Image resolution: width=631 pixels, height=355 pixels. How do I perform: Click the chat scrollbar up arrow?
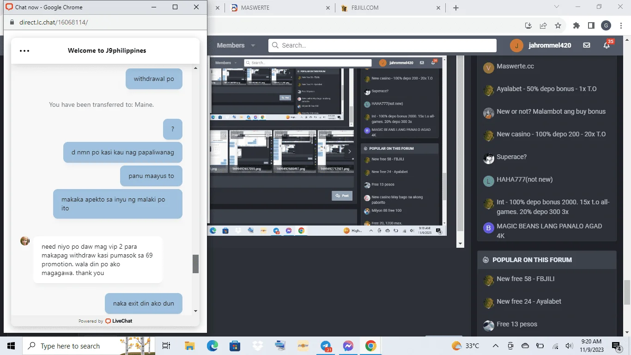click(196, 68)
